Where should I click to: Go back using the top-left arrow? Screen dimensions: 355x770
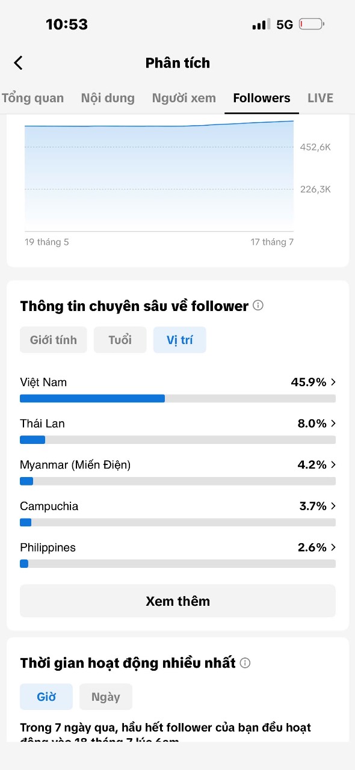pos(18,63)
